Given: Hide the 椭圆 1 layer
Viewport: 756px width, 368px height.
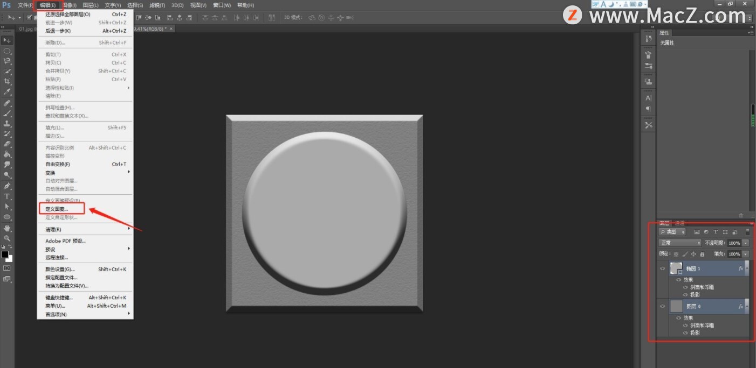Looking at the screenshot, I should coord(663,268).
